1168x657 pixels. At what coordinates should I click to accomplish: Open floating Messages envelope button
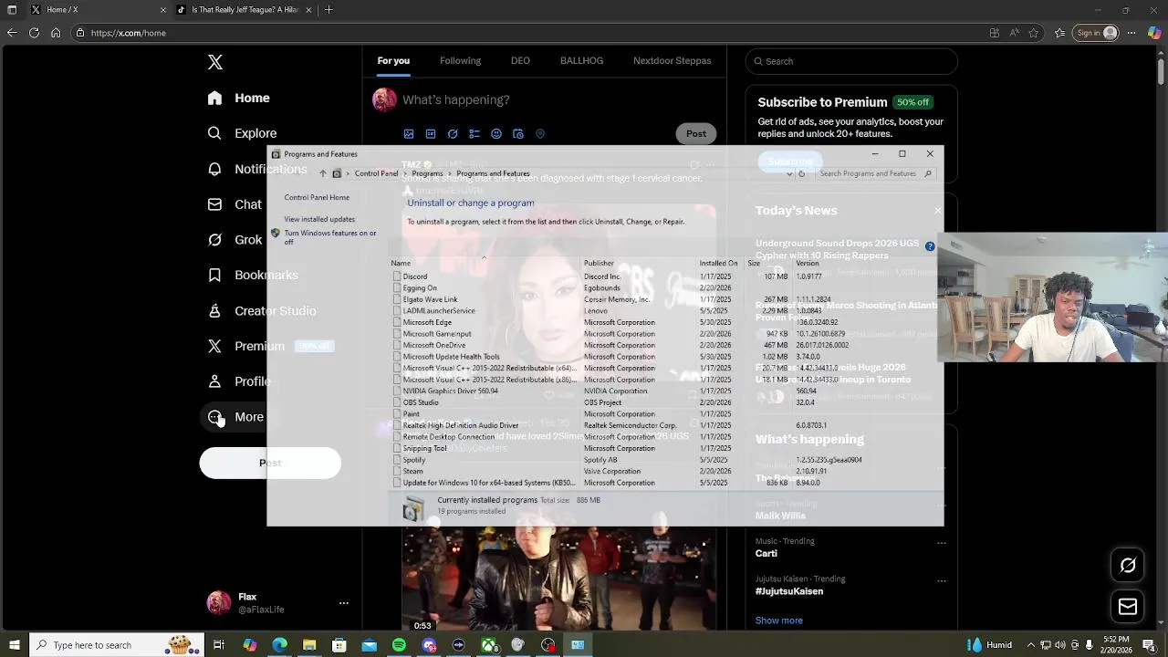coord(1128,607)
